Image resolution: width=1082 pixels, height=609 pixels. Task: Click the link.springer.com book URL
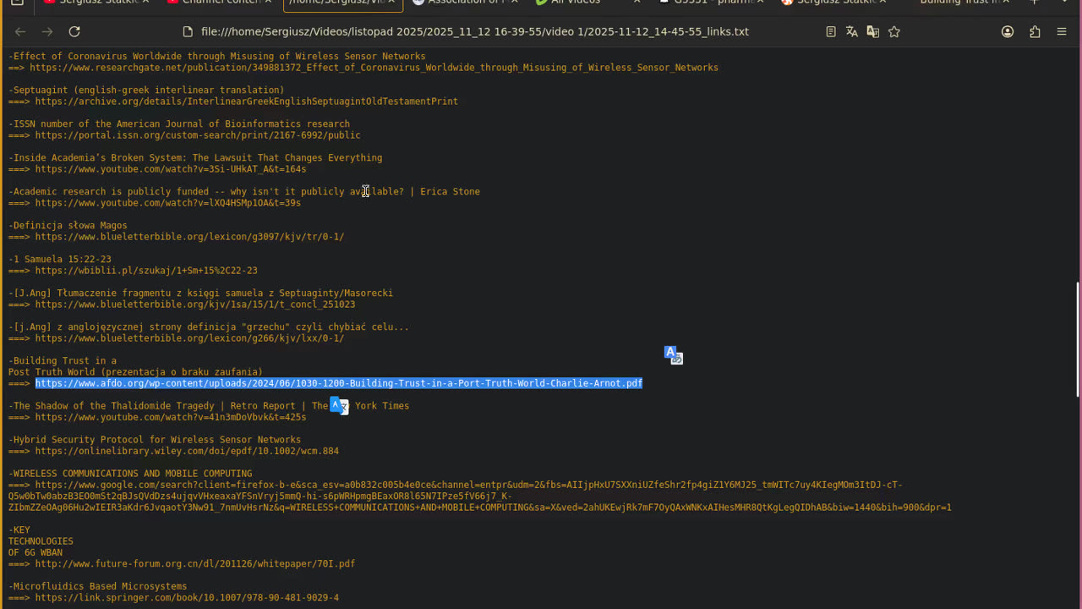[187, 597]
